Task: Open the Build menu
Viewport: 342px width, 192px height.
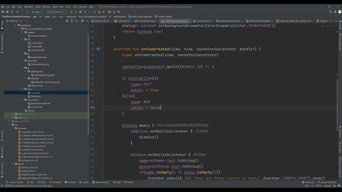Action: point(55,7)
